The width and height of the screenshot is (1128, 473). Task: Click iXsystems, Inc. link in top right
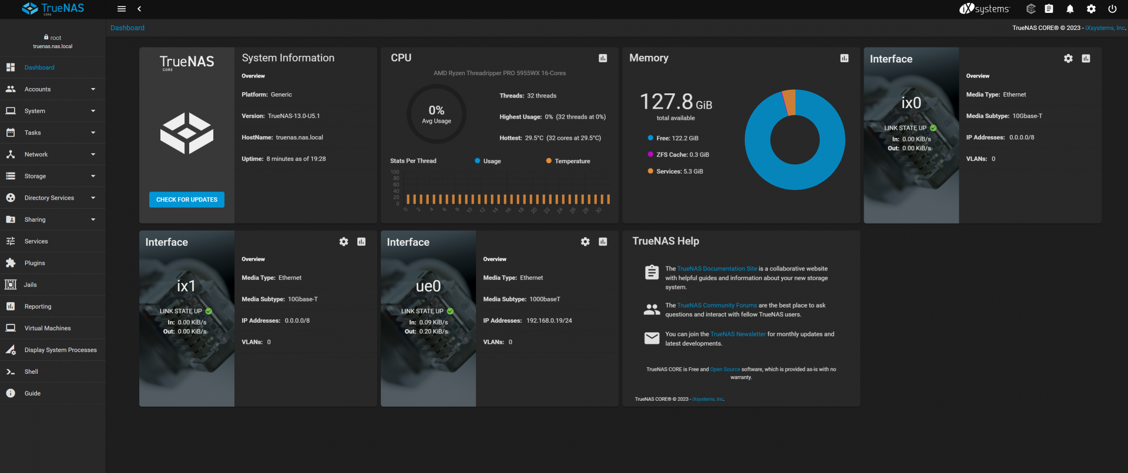(x=1105, y=28)
